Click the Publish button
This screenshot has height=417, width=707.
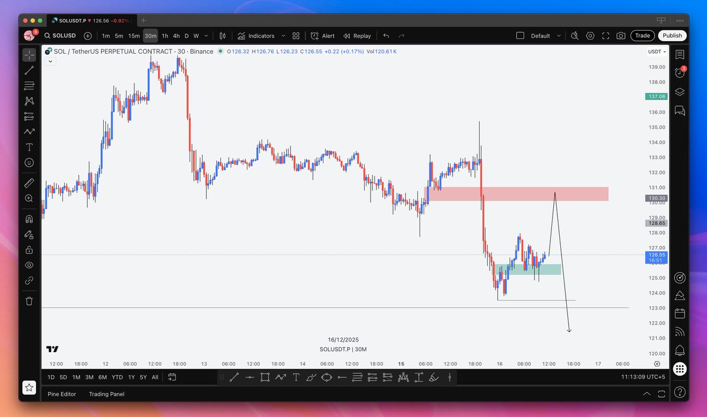[x=672, y=35]
